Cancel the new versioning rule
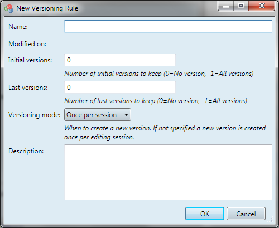 246,214
